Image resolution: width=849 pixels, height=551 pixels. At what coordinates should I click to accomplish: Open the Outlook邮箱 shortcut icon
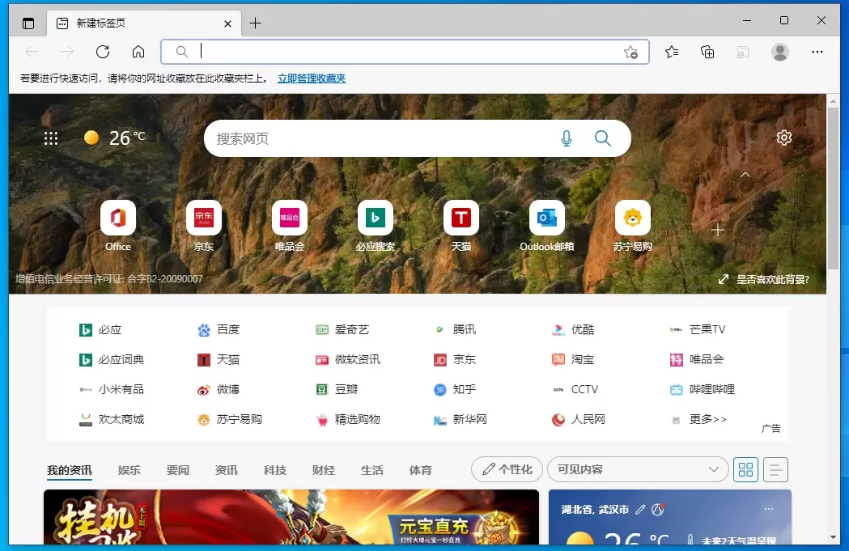pos(546,218)
